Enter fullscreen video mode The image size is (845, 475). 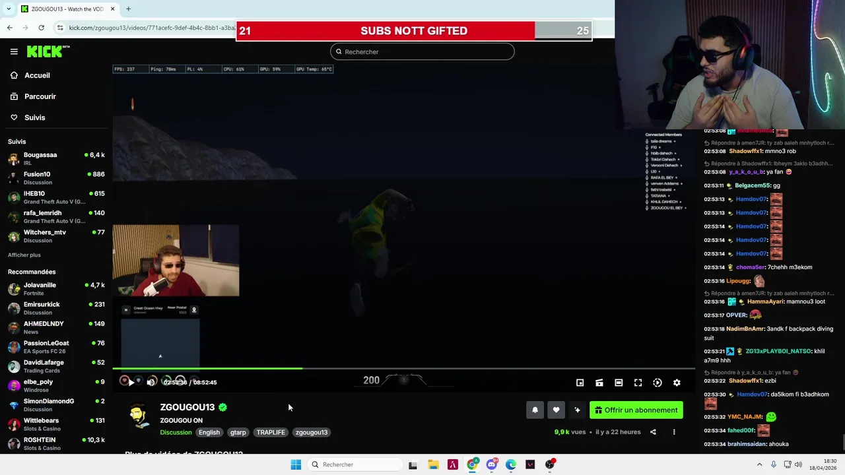[638, 383]
